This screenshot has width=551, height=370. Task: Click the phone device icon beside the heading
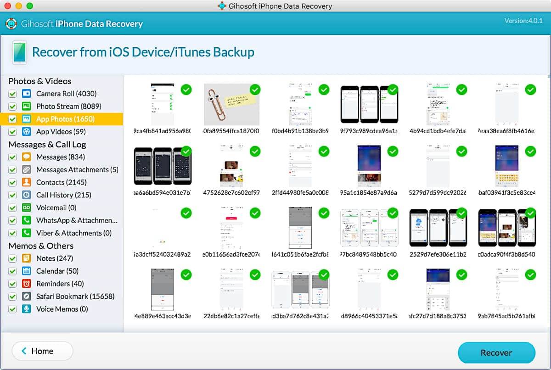tap(19, 53)
